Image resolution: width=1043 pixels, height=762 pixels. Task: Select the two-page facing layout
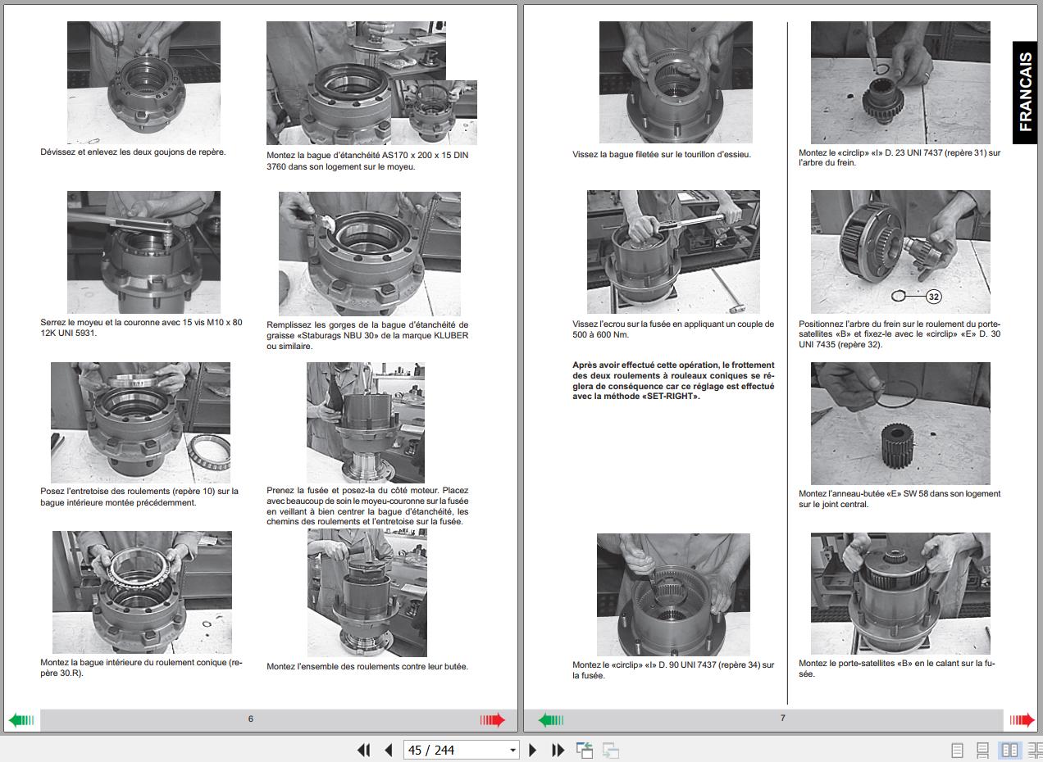pos(1009,750)
